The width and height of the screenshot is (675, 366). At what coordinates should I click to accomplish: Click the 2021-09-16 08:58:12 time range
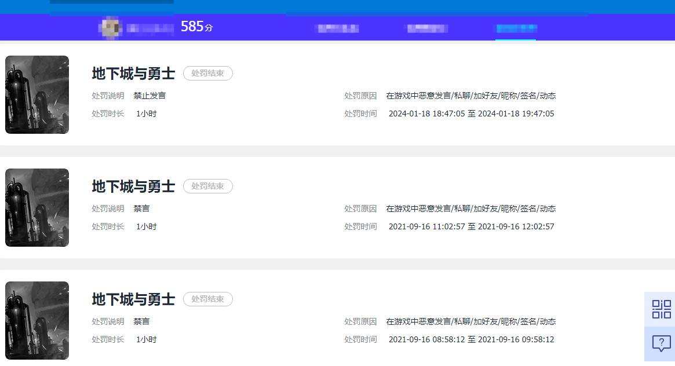point(472,339)
